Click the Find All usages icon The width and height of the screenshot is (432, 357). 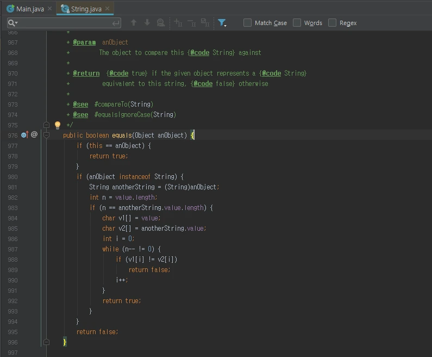pyautogui.click(x=160, y=23)
